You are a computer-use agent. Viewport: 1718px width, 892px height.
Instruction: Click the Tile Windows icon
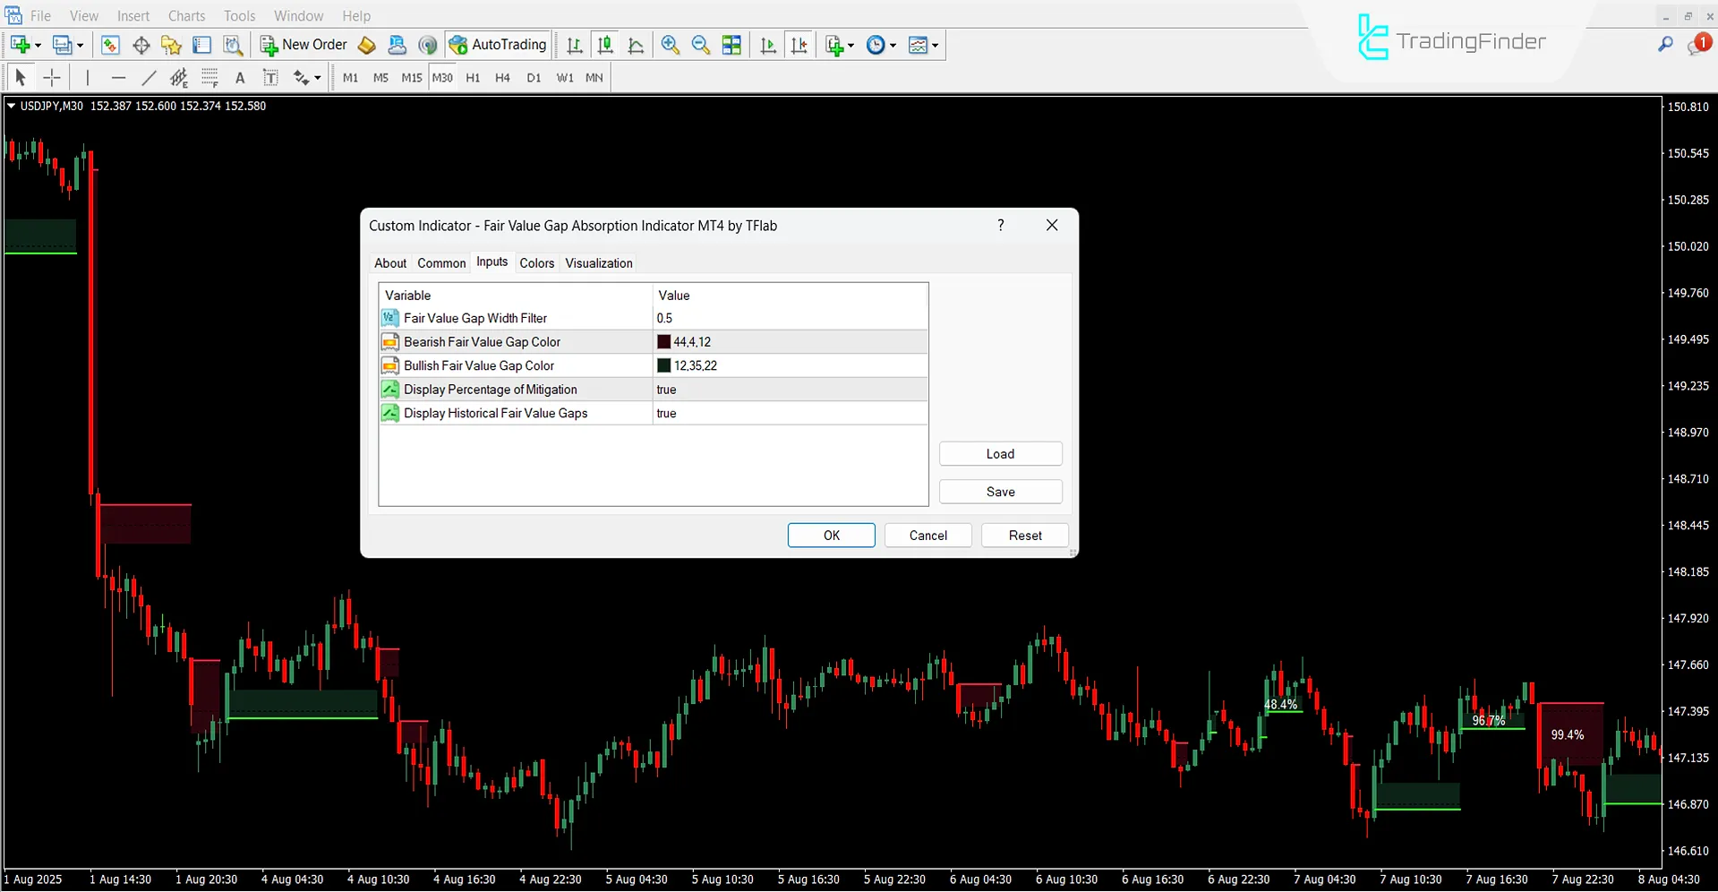pyautogui.click(x=731, y=45)
